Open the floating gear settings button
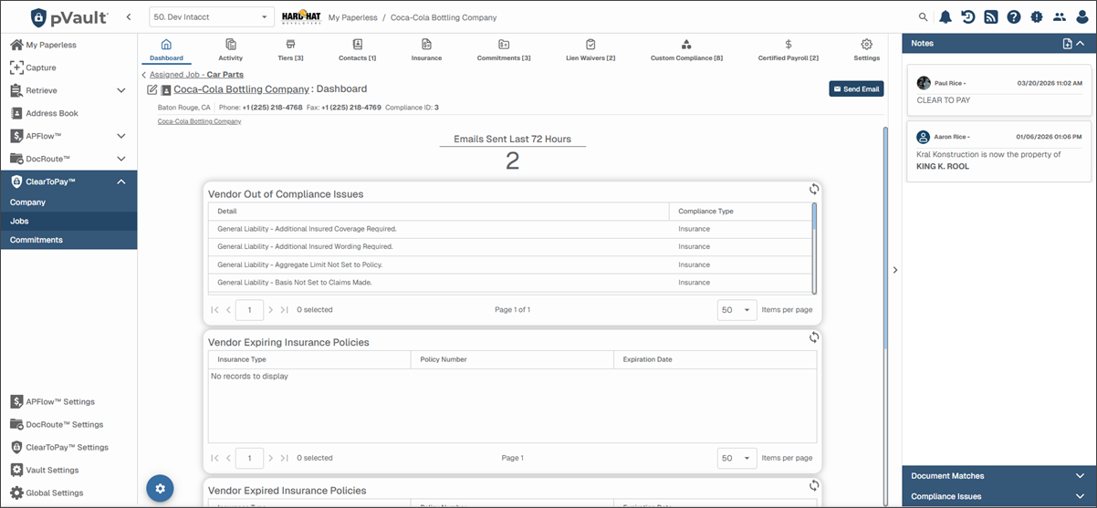This screenshot has height=508, width=1097. click(x=160, y=489)
